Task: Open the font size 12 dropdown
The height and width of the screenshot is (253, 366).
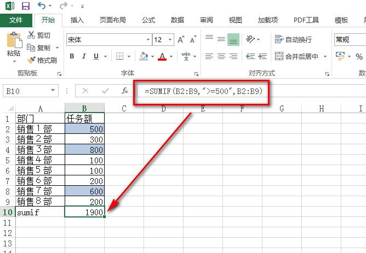Action: pyautogui.click(x=170, y=39)
